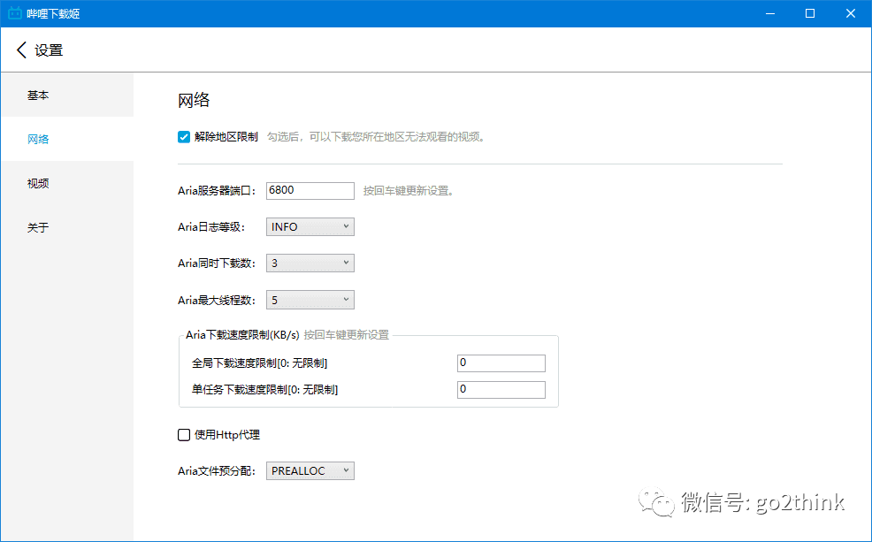Focus the 单任务下载速度限制 input field
The image size is (872, 542).
click(501, 390)
